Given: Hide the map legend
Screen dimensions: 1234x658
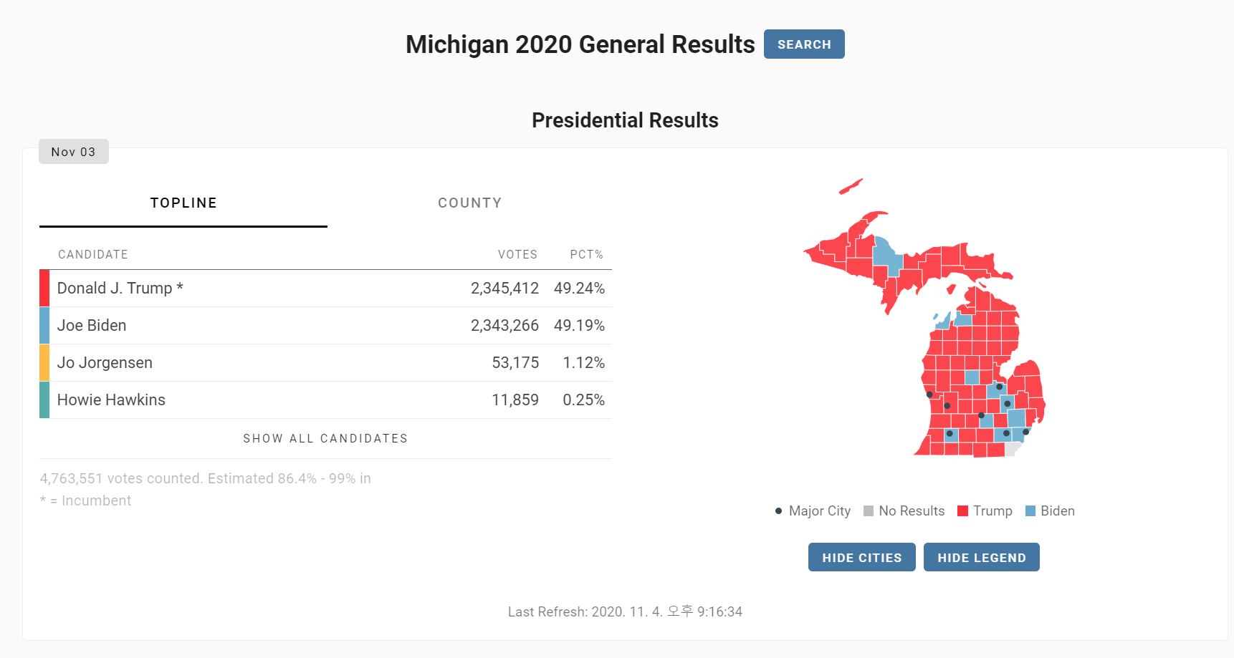Looking at the screenshot, I should [x=981, y=557].
